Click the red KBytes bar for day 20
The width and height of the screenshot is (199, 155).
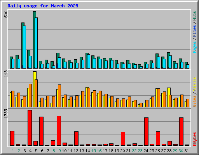click(x=123, y=139)
